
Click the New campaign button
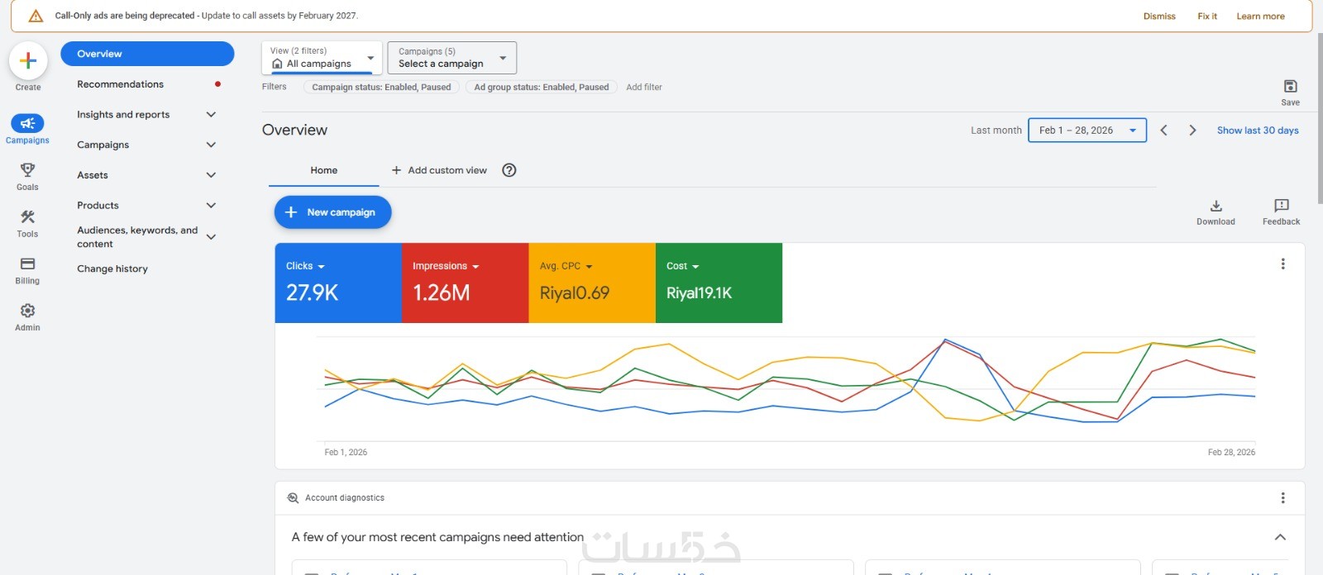tap(332, 212)
